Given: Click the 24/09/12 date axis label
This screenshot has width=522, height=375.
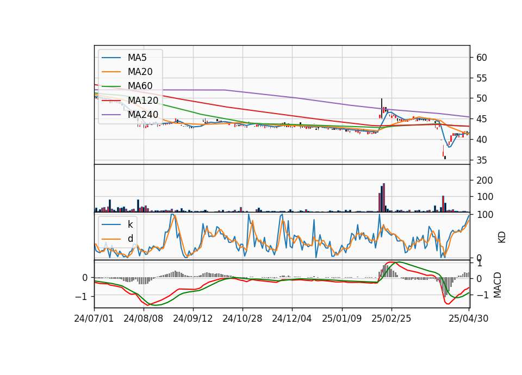Looking at the screenshot, I should 192,318.
